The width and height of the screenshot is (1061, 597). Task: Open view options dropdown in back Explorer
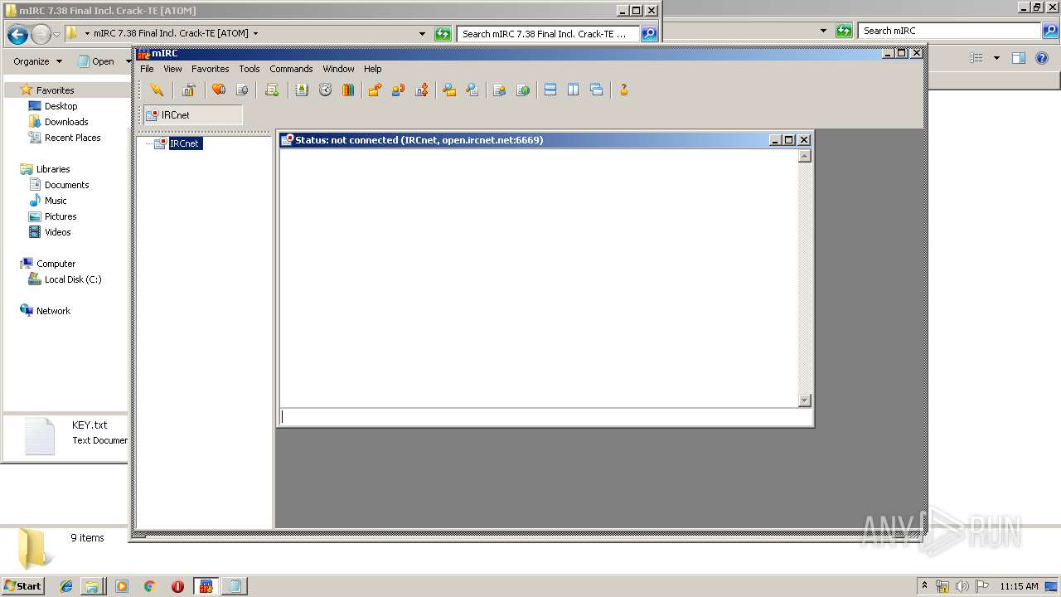click(996, 58)
